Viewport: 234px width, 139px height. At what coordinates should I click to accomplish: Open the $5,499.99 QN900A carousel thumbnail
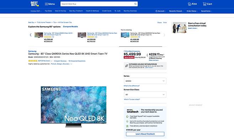tap(125, 35)
